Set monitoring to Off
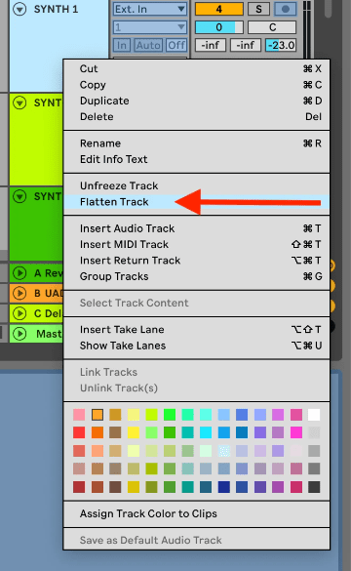Viewport: 351px width, 571px height. coord(176,45)
